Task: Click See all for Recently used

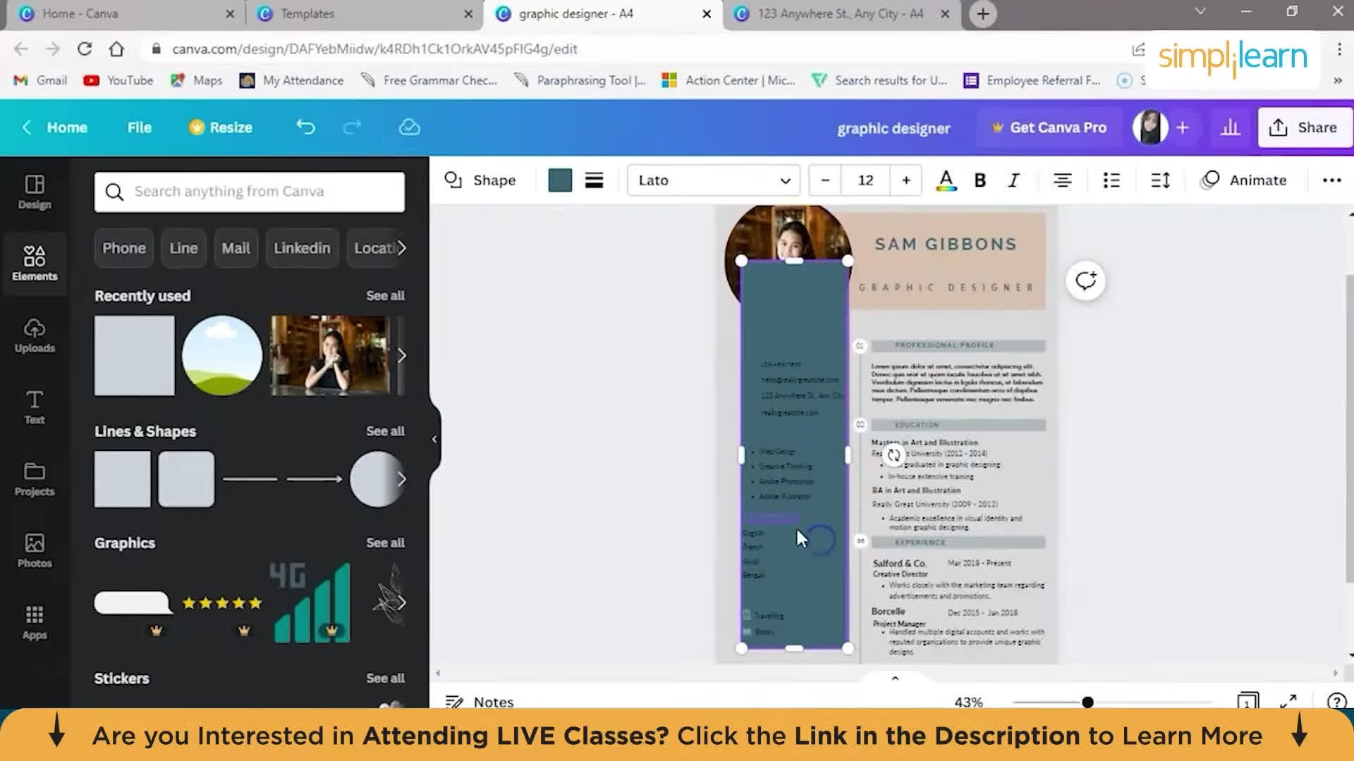Action: tap(385, 295)
